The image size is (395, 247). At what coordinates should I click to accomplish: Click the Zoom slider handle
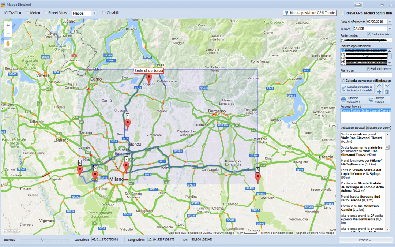pyautogui.click(x=42, y=239)
